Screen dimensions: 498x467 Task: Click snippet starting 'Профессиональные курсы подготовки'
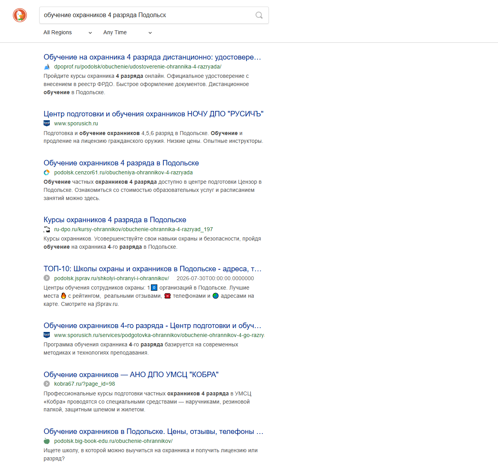pos(147,402)
